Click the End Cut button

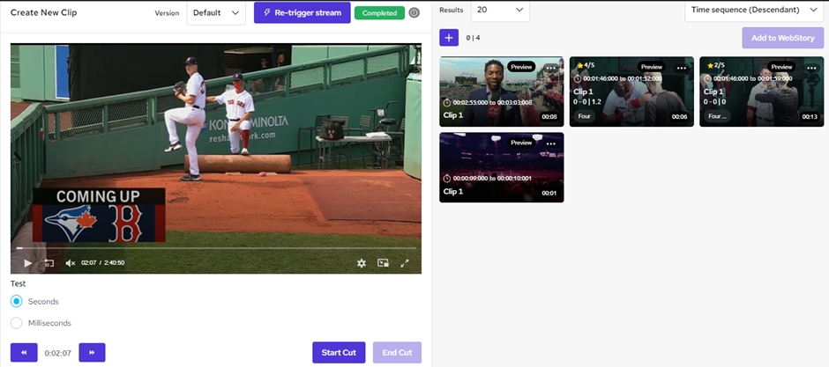(x=397, y=353)
